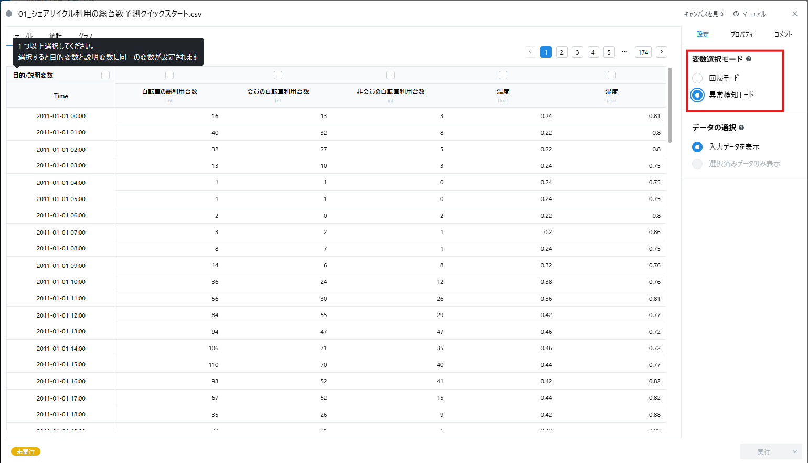Check the 温度 column checkbox

click(503, 75)
